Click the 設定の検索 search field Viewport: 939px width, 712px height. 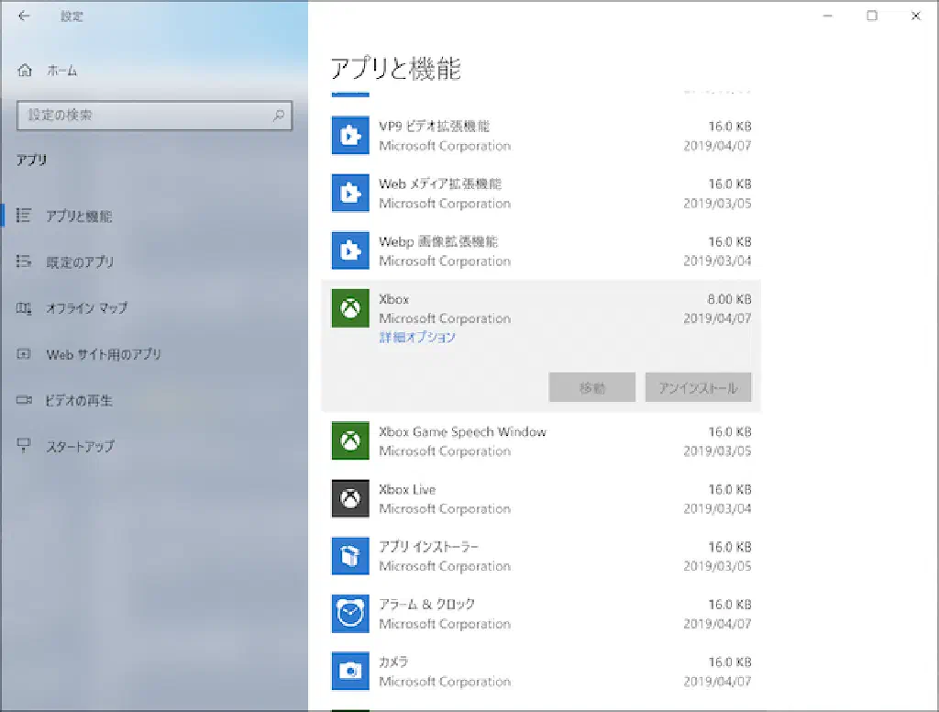point(147,116)
